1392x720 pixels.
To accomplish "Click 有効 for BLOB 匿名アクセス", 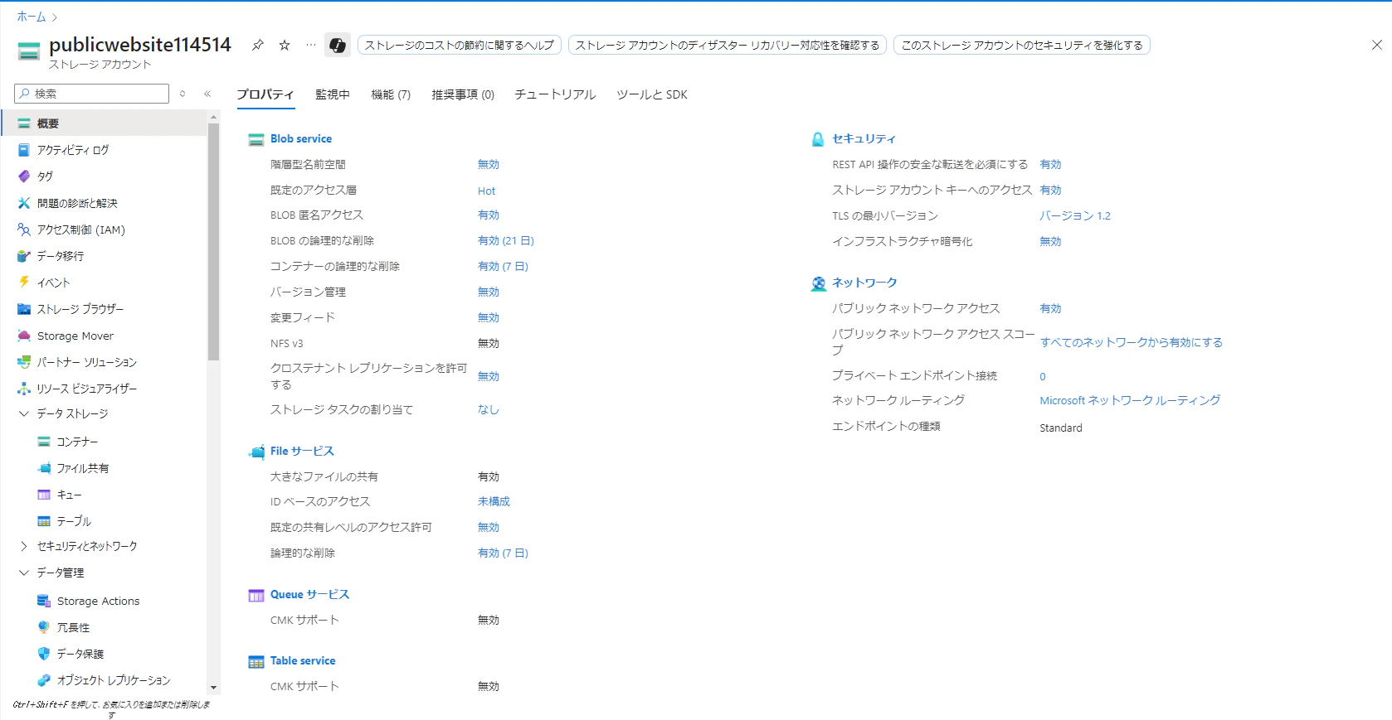I will coord(489,215).
